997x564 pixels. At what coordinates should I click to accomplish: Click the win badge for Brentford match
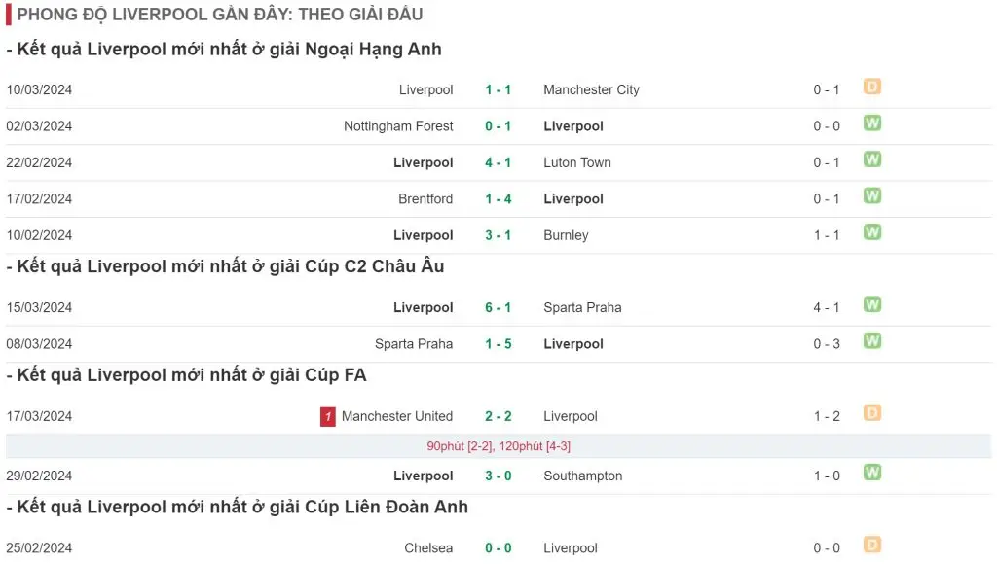(871, 195)
